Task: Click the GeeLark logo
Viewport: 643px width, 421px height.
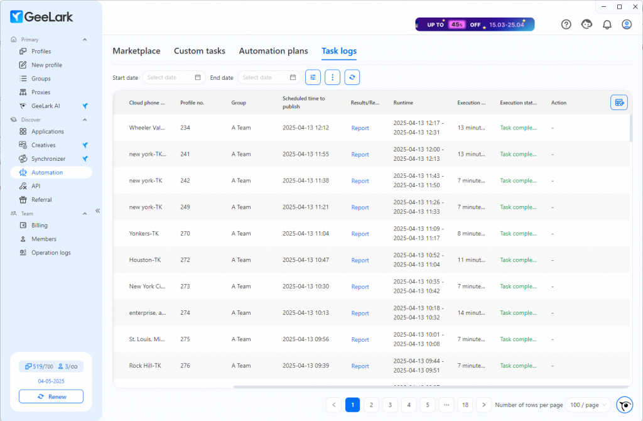Action: tap(41, 17)
